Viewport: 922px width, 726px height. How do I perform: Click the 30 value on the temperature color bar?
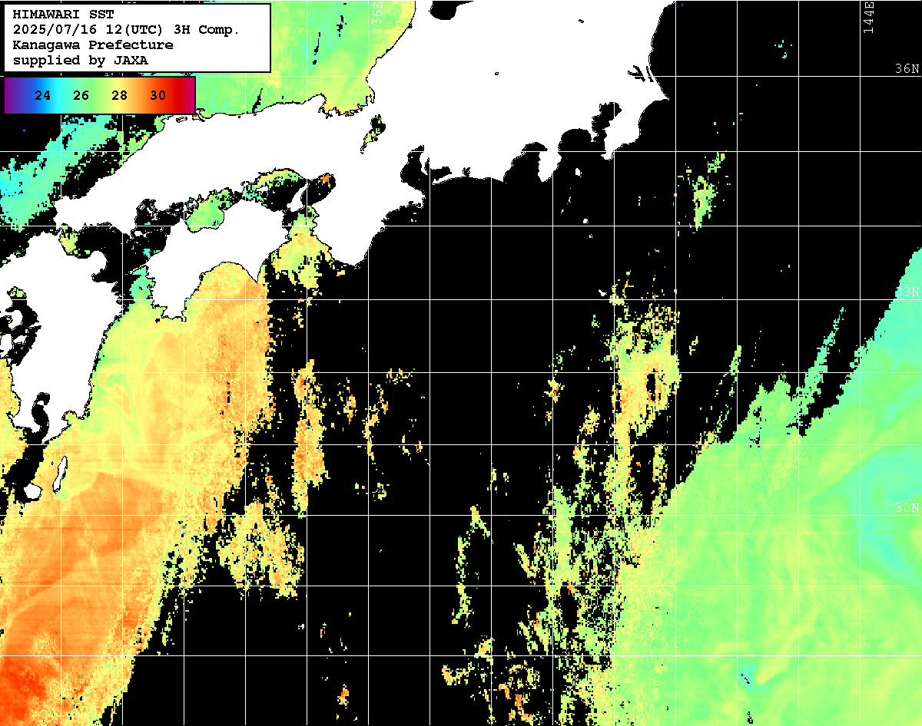pos(158,95)
